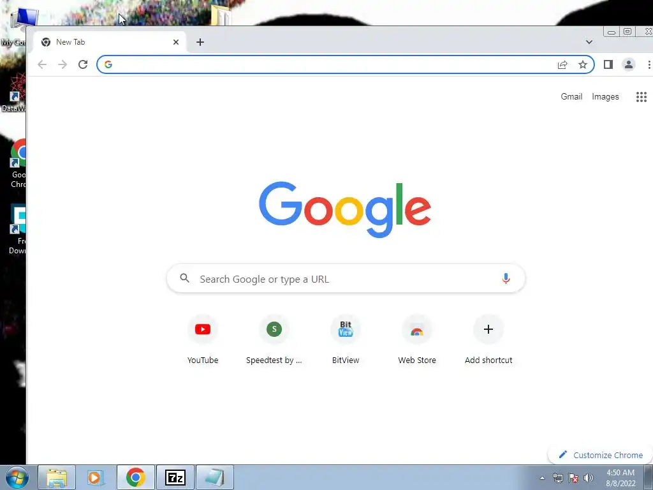The image size is (653, 490).
Task: Minimize the Chrome window
Action: 612,32
